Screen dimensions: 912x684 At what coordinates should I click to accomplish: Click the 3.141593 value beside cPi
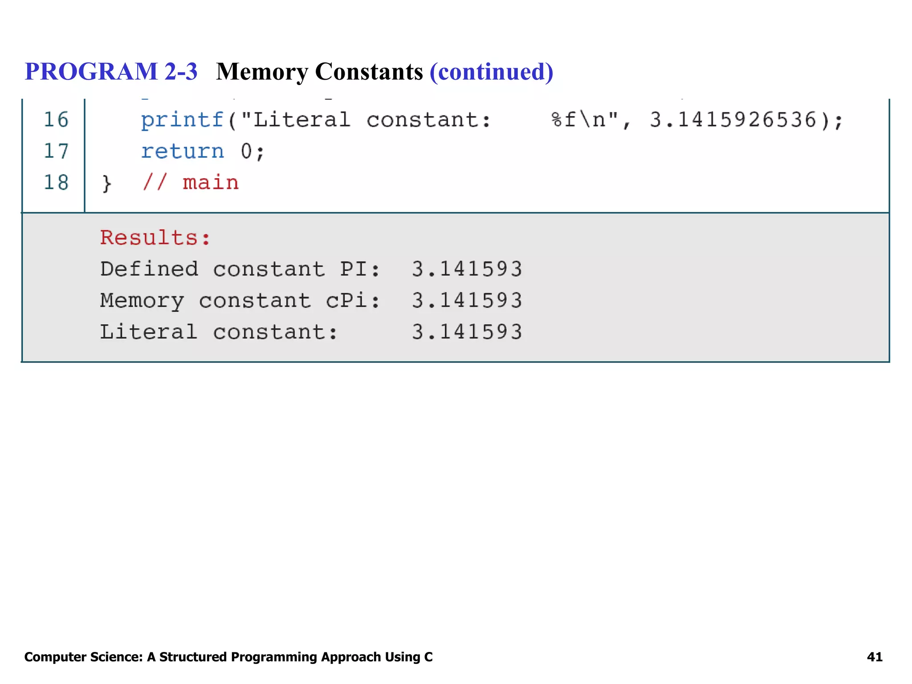coord(467,301)
